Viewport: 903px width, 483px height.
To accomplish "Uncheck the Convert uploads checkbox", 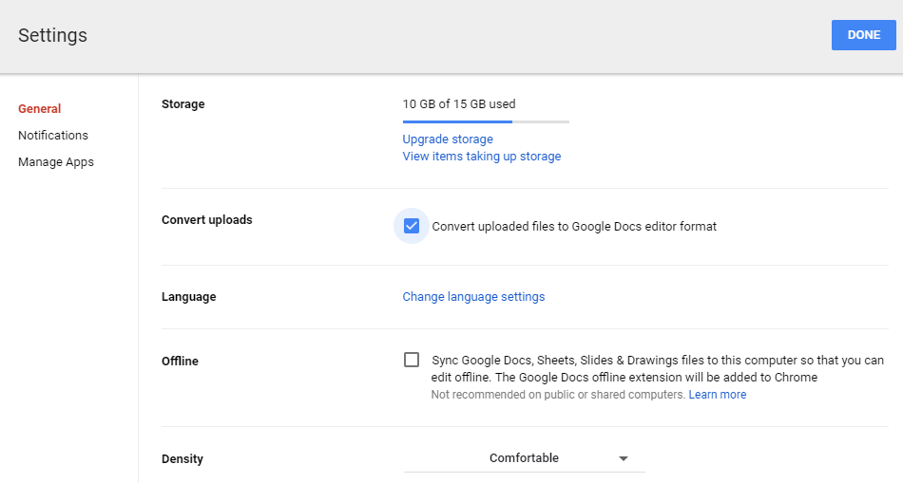I will pos(412,226).
